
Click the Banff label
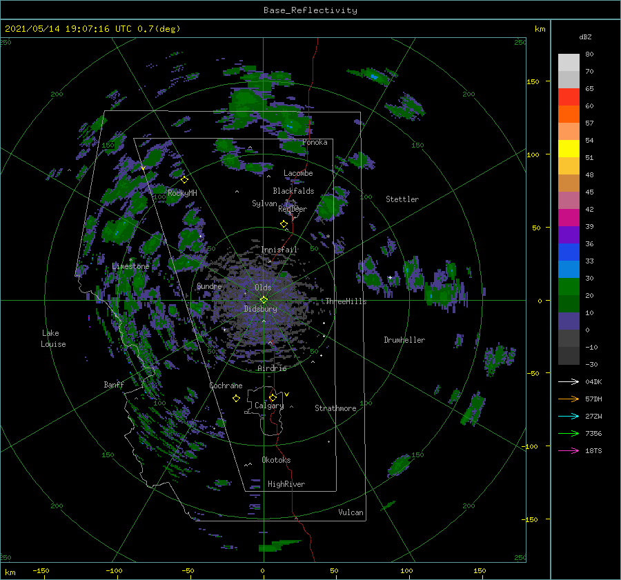[114, 384]
